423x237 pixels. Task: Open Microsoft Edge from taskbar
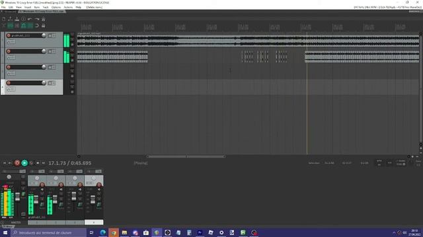pyautogui.click(x=103, y=232)
